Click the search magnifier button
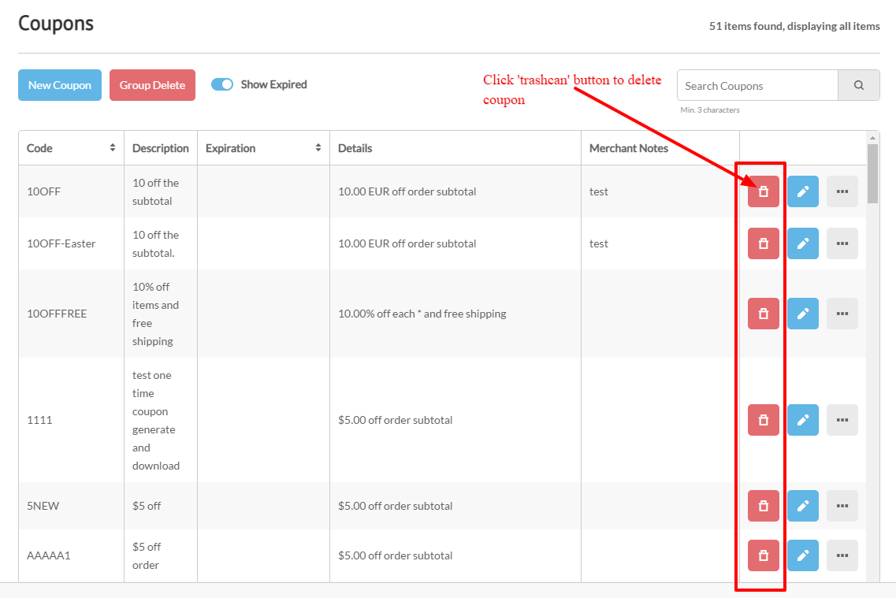896x598 pixels. (858, 85)
